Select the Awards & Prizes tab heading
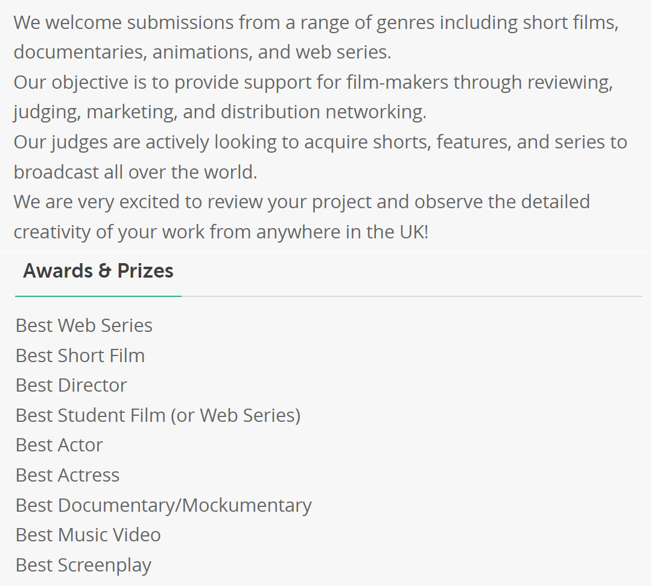Screen dimensions: 651x586 (98, 272)
